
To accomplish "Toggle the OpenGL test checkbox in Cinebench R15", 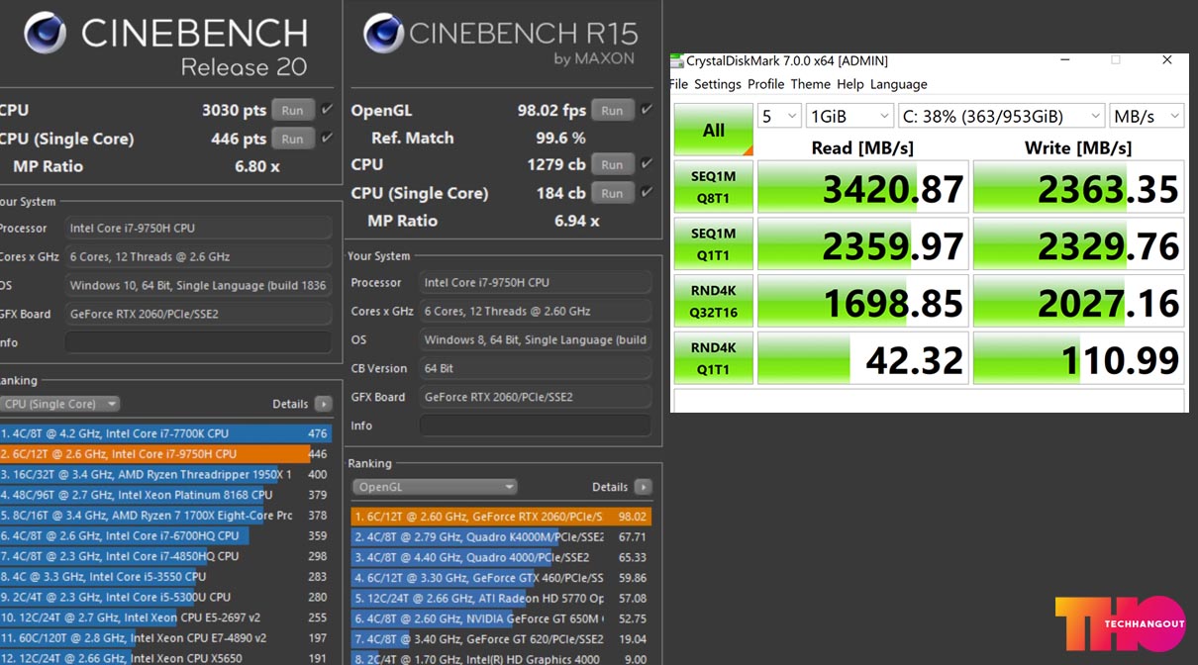I will pos(647,109).
